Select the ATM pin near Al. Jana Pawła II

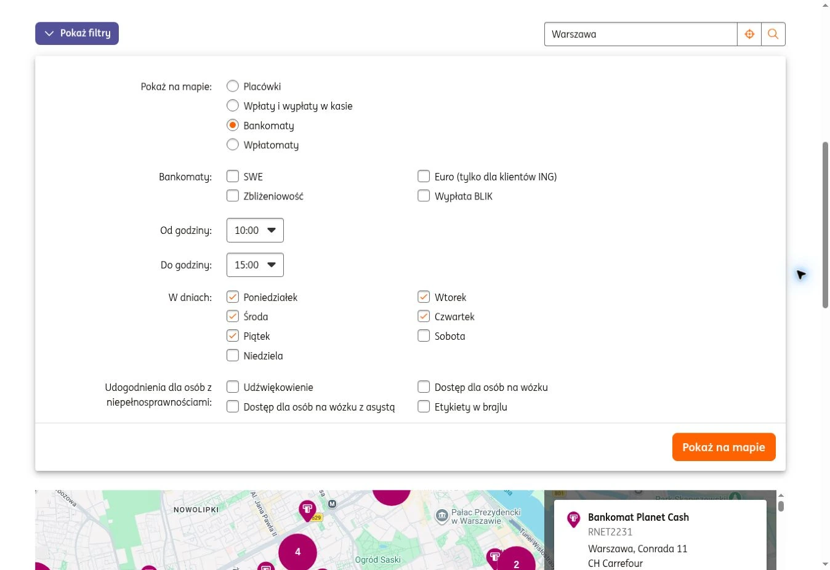(307, 510)
